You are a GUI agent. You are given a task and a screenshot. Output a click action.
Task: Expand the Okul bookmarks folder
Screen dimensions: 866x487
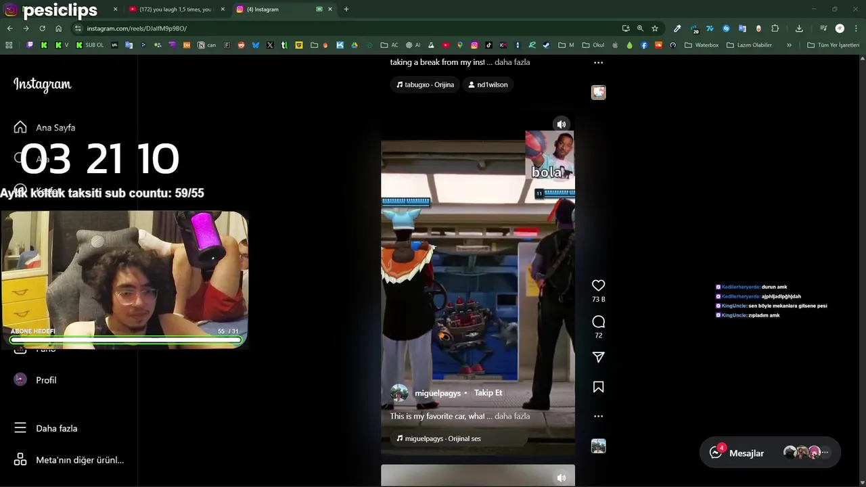[593, 45]
